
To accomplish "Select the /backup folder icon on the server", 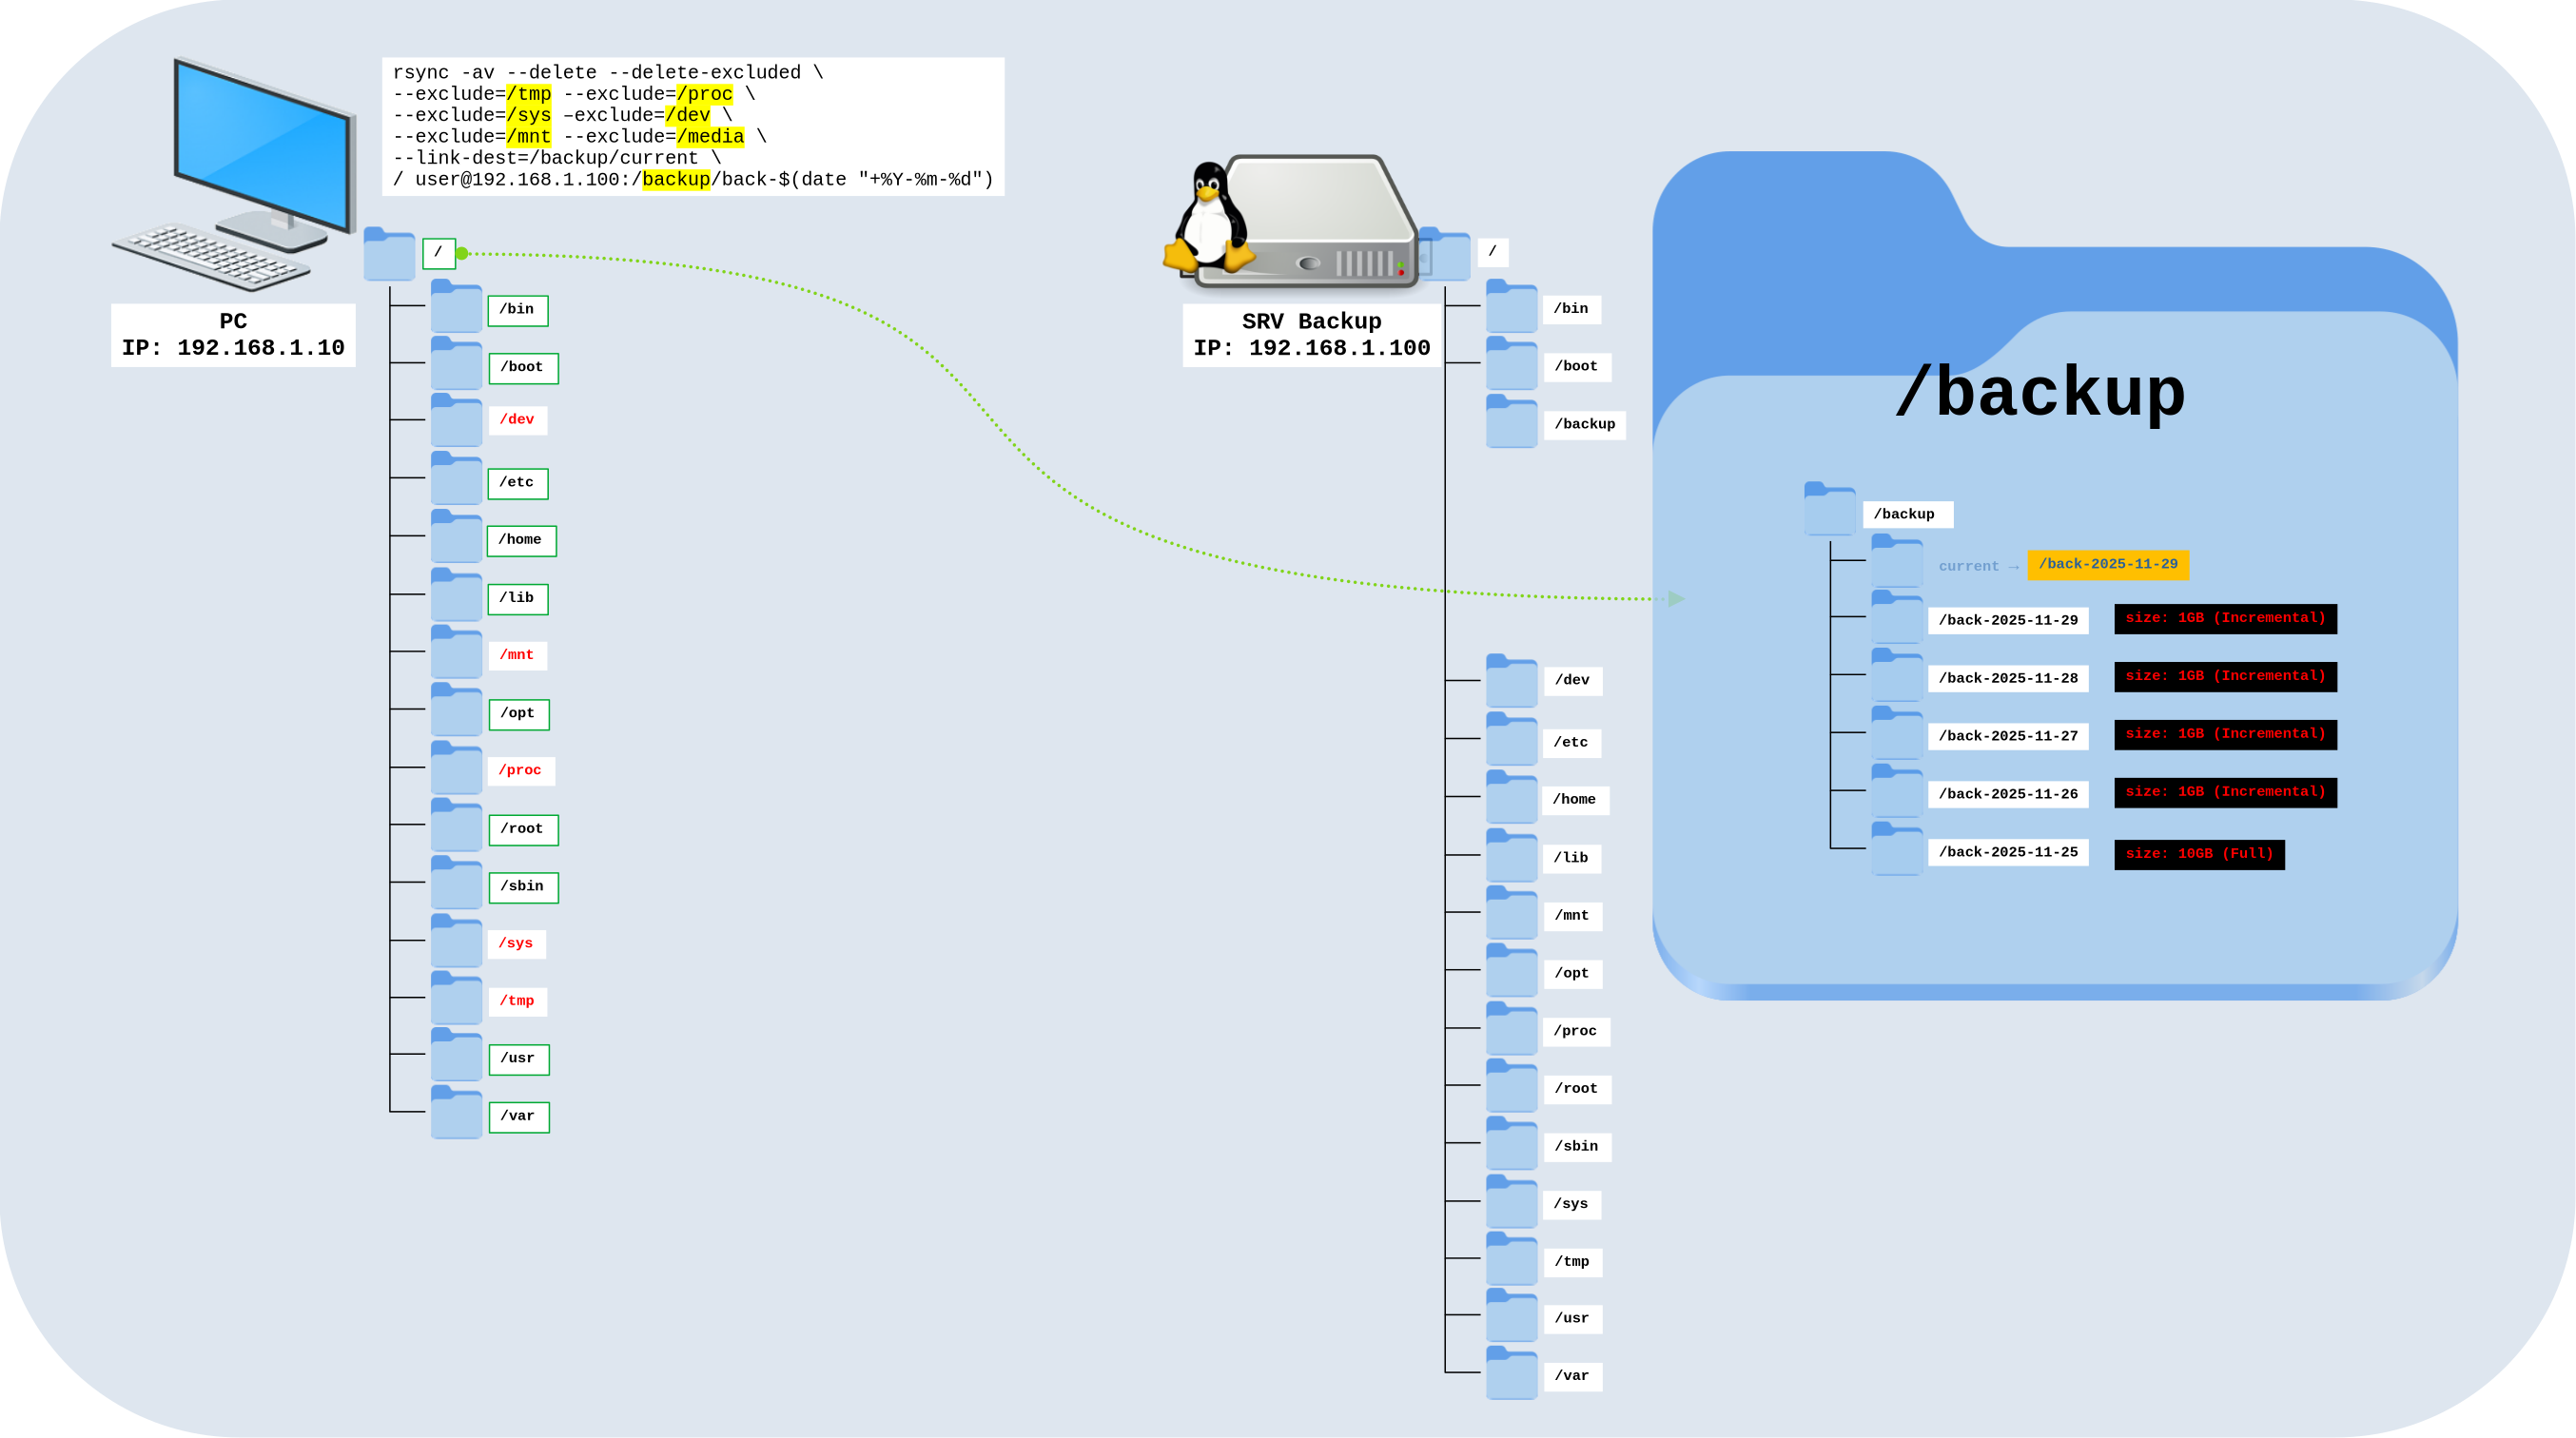I will point(1512,423).
